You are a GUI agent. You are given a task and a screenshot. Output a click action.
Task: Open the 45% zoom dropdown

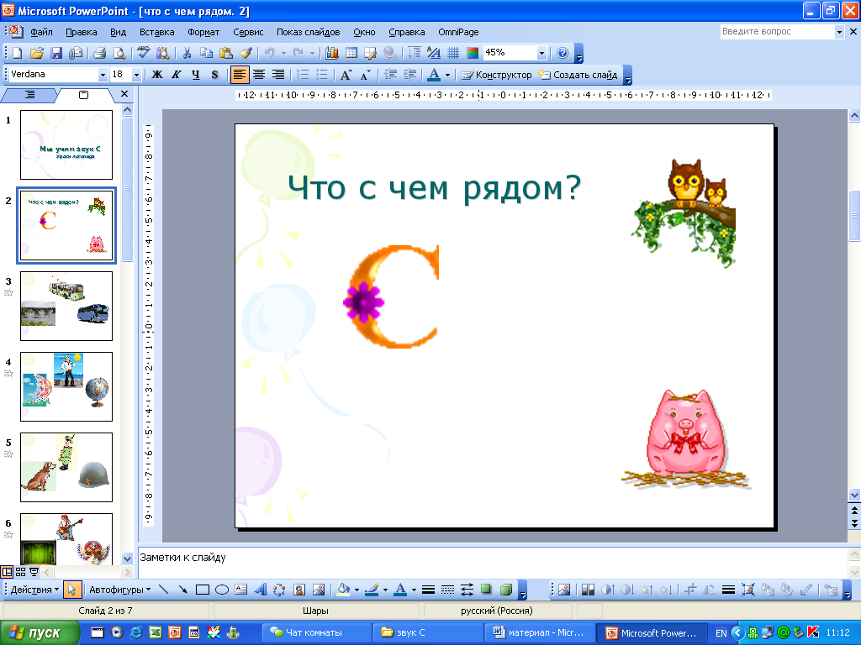(542, 53)
